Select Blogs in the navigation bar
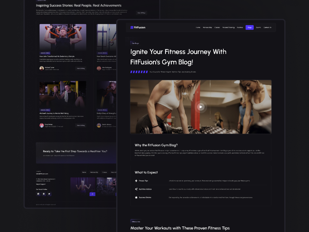The width and height of the screenshot is (309, 232). [x=249, y=27]
